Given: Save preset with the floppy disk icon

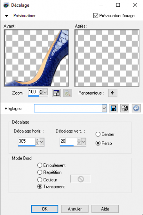Looking at the screenshot, I should [x=113, y=108].
